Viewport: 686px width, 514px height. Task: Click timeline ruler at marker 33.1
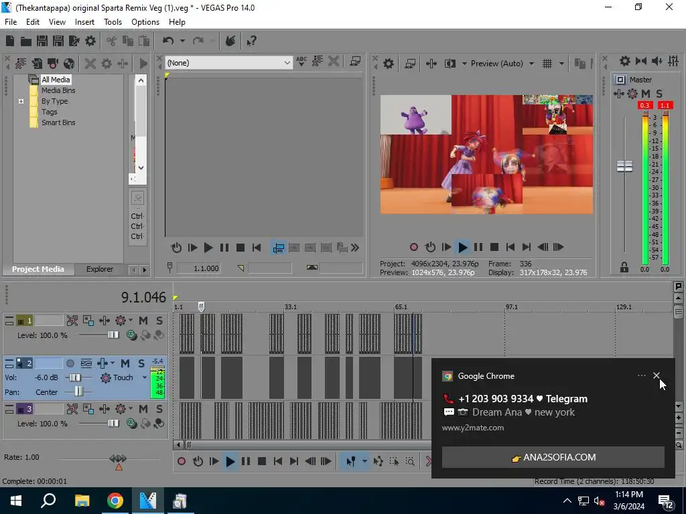click(291, 307)
